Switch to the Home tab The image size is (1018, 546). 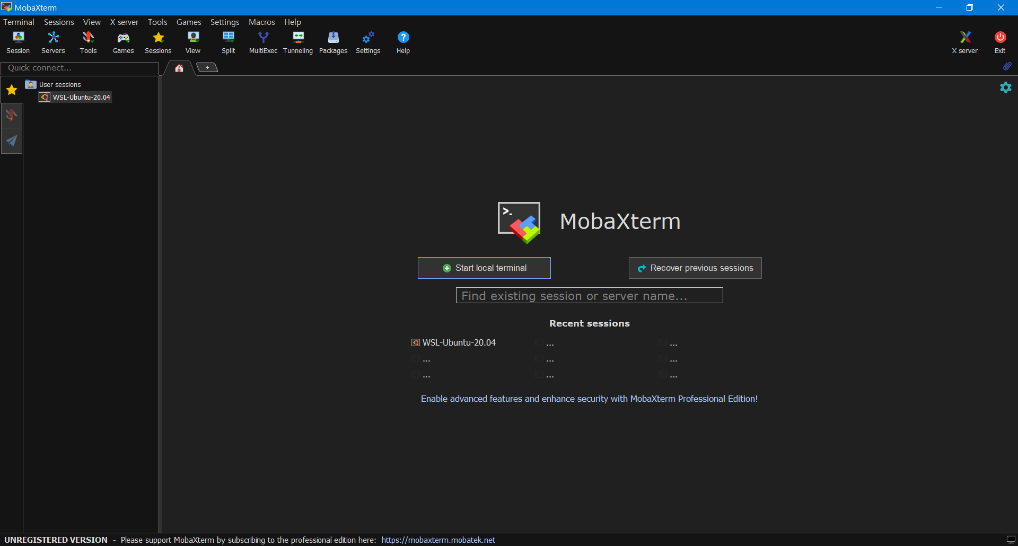179,68
